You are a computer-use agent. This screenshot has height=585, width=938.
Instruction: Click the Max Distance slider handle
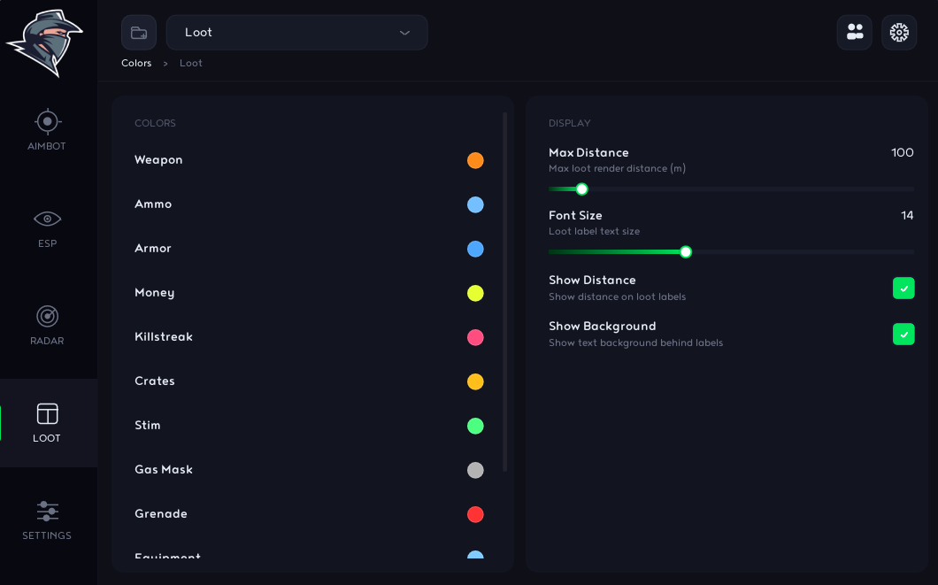pyautogui.click(x=581, y=189)
